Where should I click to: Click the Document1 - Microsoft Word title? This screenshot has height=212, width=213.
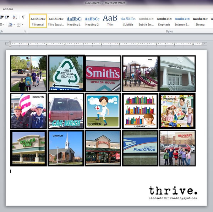tap(105, 3)
